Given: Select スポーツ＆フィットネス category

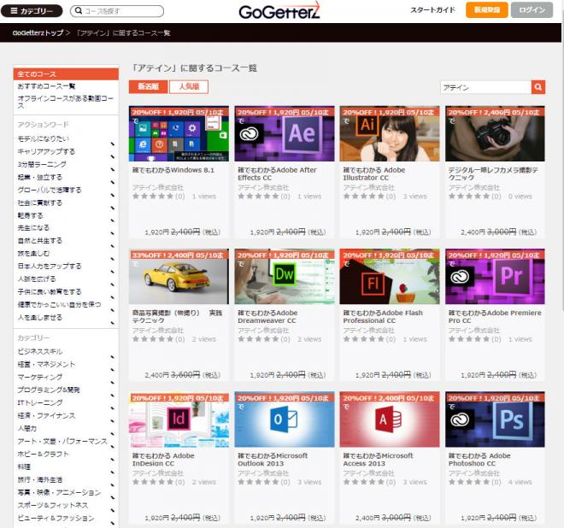Looking at the screenshot, I should pyautogui.click(x=53, y=505).
